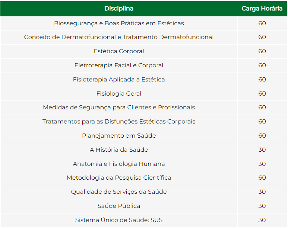Click the hours value for Saúde Pública
The image size is (288, 228).
pos(262,206)
